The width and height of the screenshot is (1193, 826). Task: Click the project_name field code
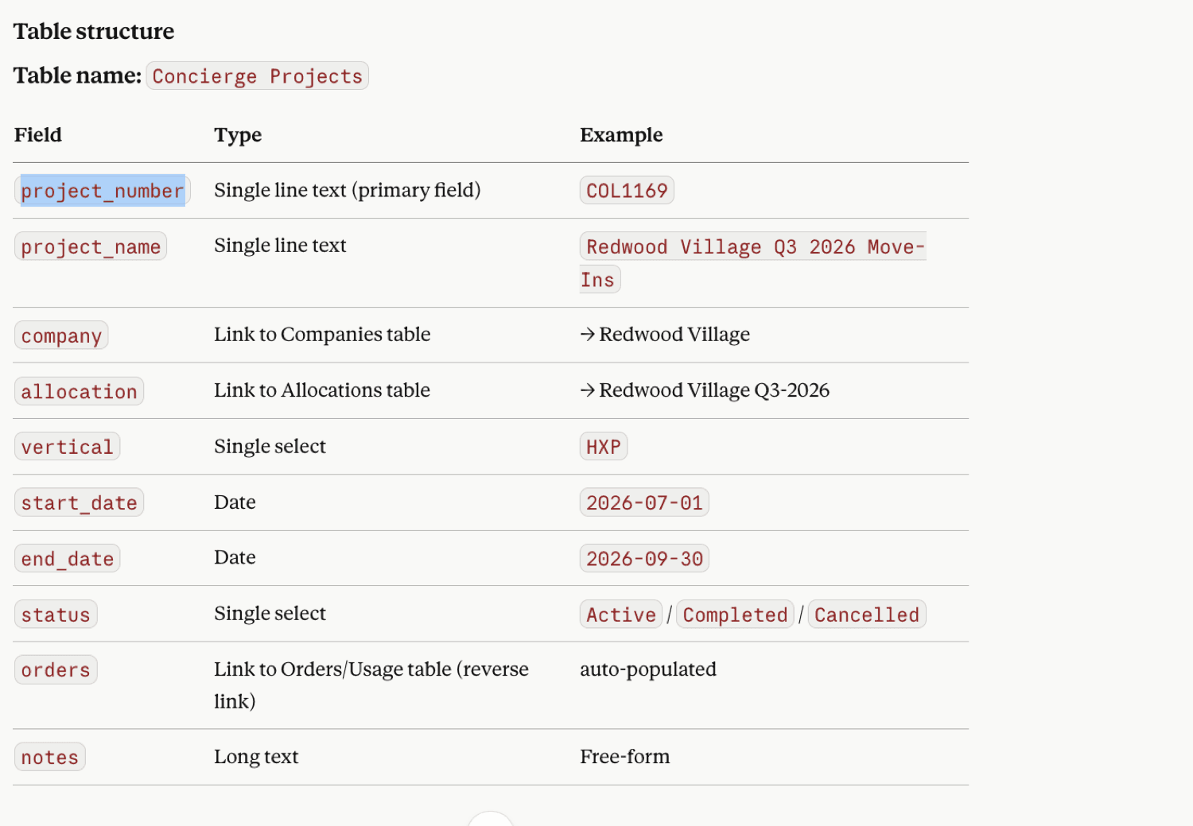point(91,246)
